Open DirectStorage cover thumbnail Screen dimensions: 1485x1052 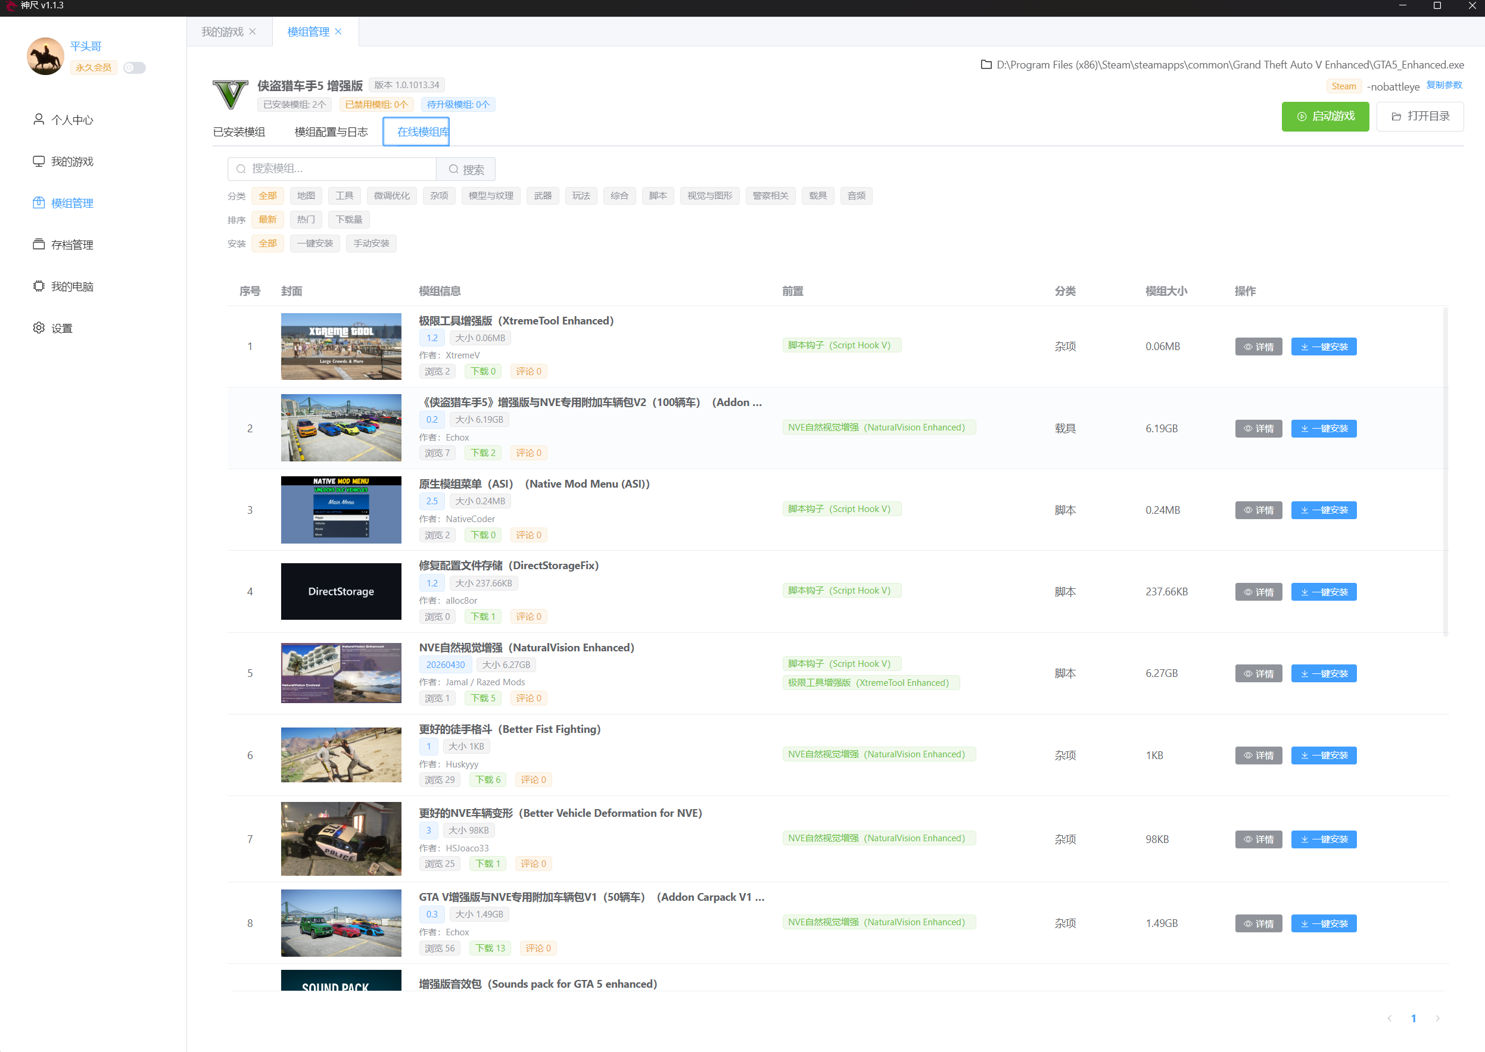pos(341,591)
